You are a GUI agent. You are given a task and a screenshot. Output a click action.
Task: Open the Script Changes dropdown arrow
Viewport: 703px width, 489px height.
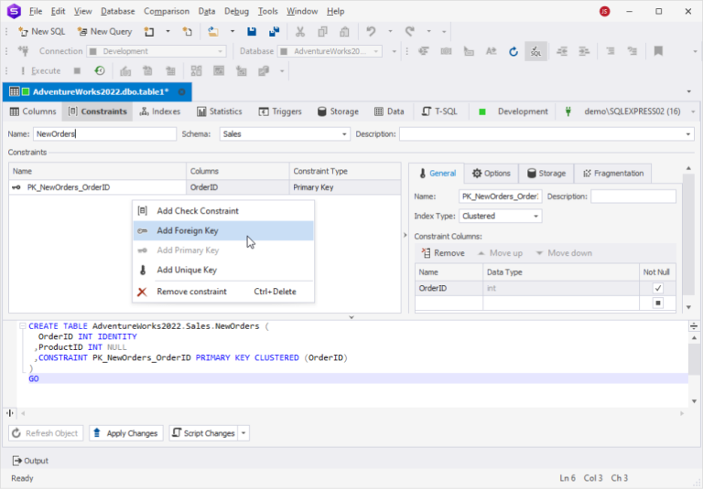point(243,433)
